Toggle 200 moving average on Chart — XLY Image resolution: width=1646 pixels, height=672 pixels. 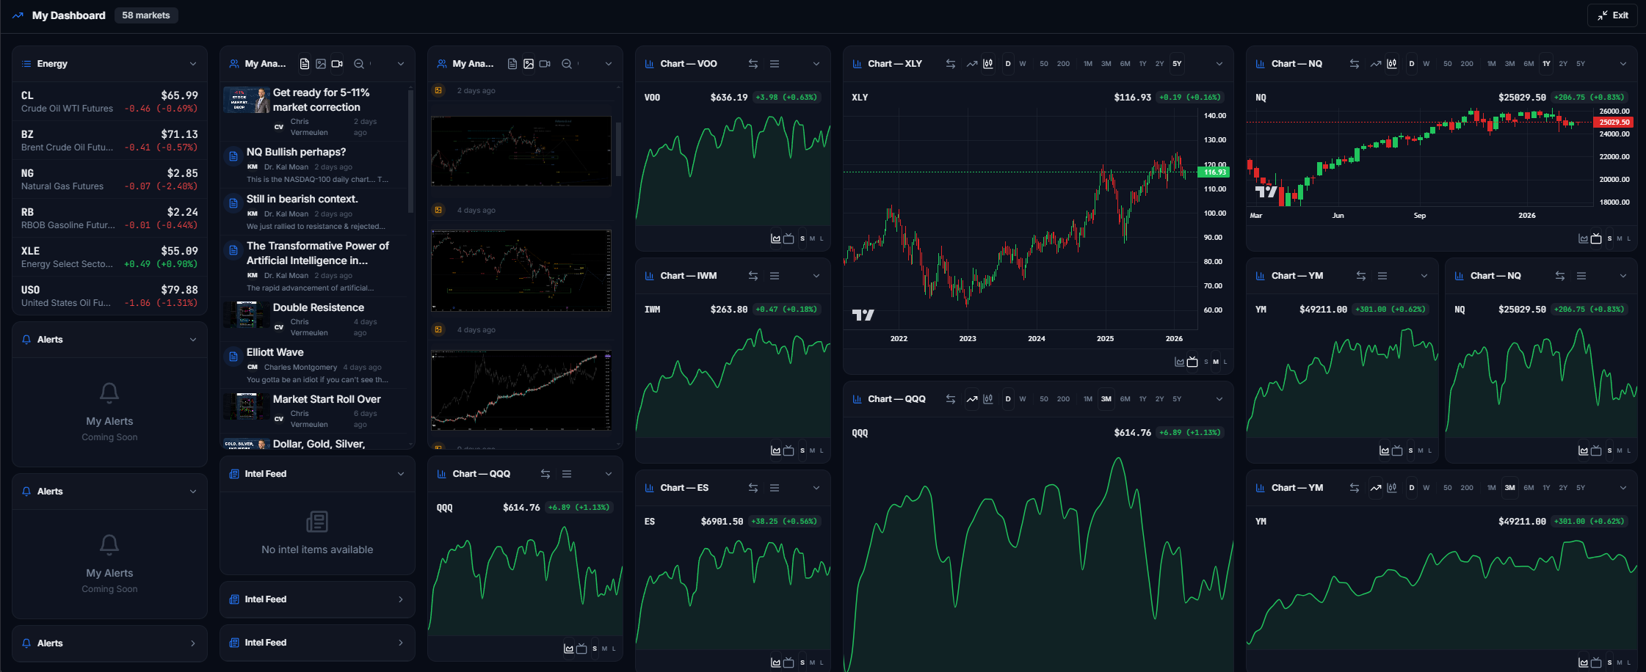click(1063, 64)
